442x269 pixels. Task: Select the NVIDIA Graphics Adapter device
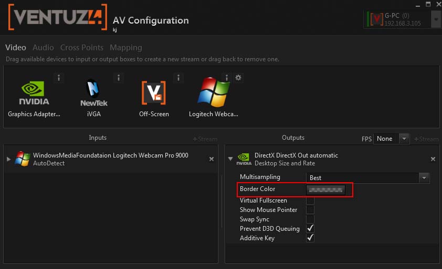[x=34, y=94]
